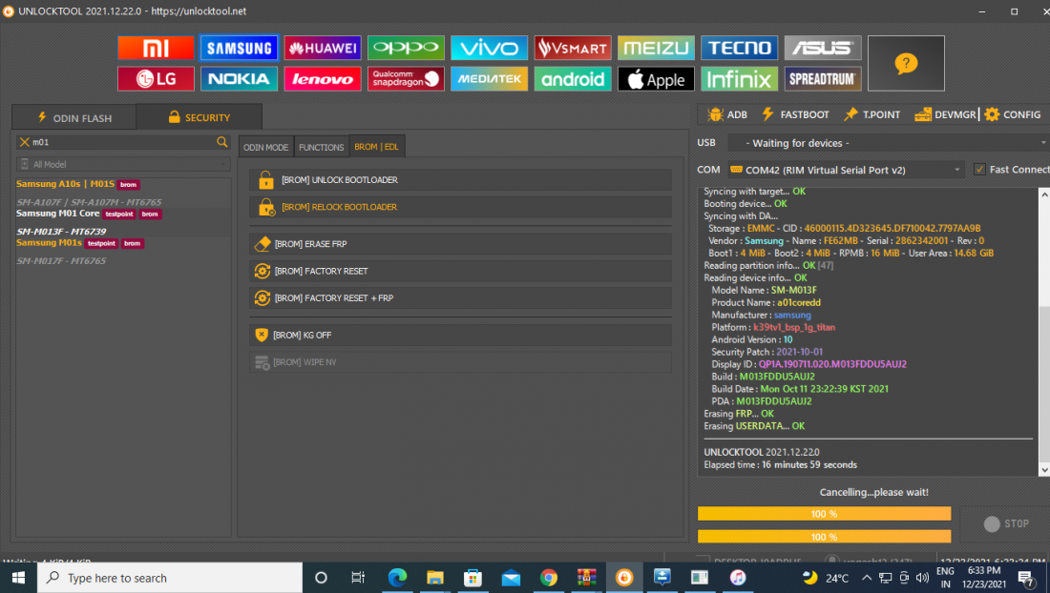Open File Explorer from taskbar
Image resolution: width=1050 pixels, height=593 pixels.
[435, 578]
